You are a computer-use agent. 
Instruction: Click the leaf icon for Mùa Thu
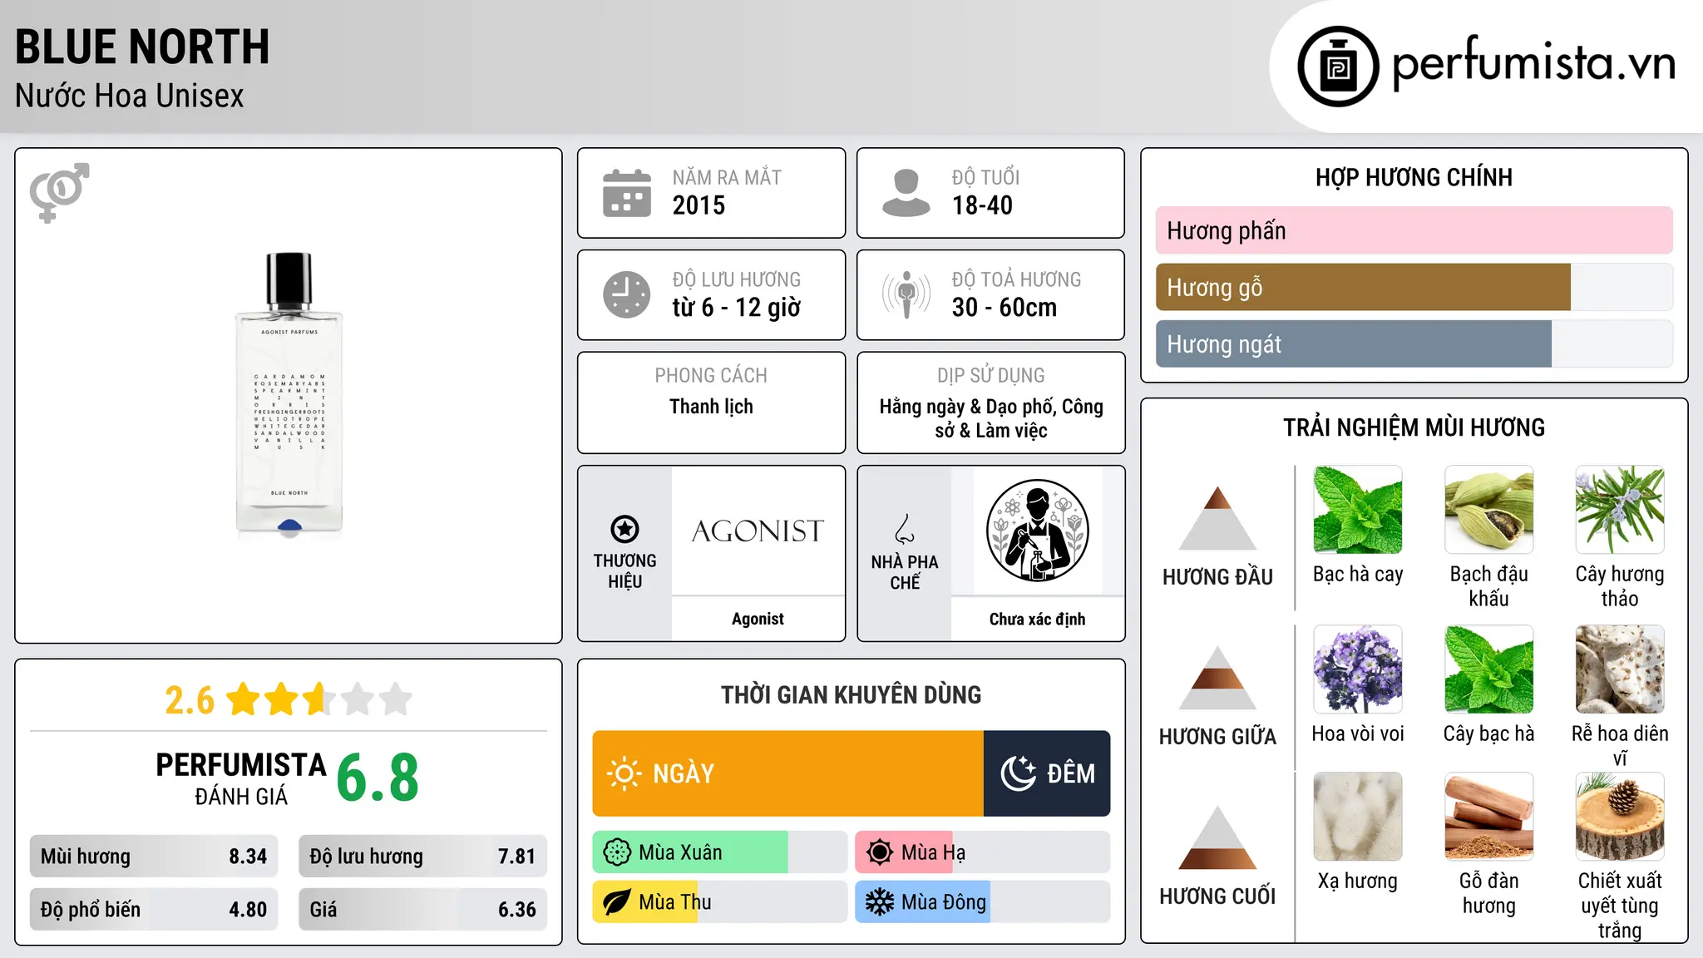point(617,902)
